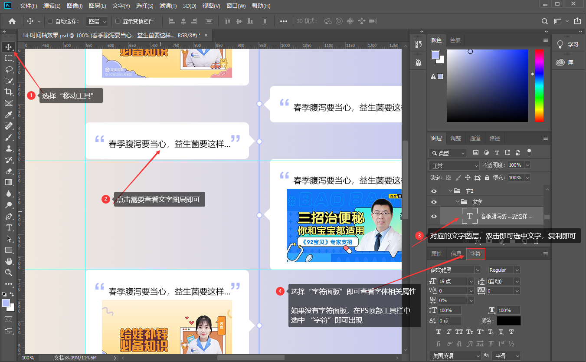Click the toolbar foreground color swatch
This screenshot has width=586, height=362.
(x=7, y=303)
